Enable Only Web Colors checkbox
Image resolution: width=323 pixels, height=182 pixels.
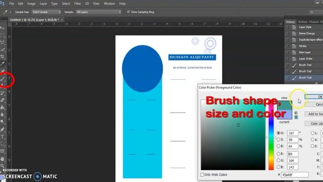[202, 174]
